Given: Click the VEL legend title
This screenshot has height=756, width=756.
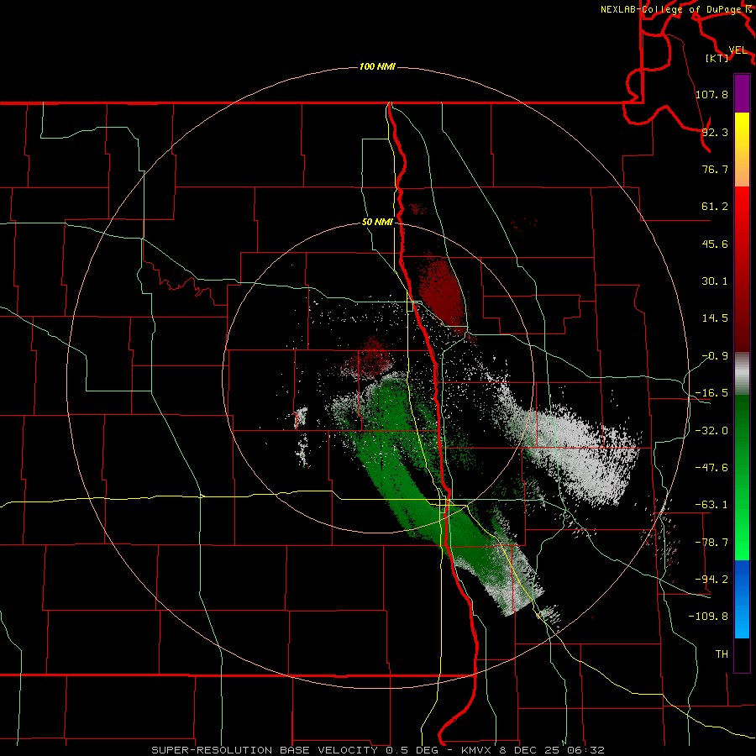Looking at the screenshot, I should (x=738, y=50).
